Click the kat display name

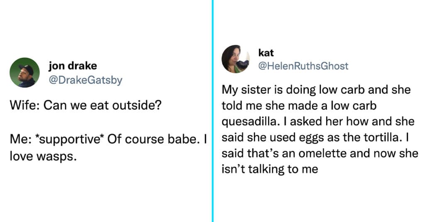point(266,53)
